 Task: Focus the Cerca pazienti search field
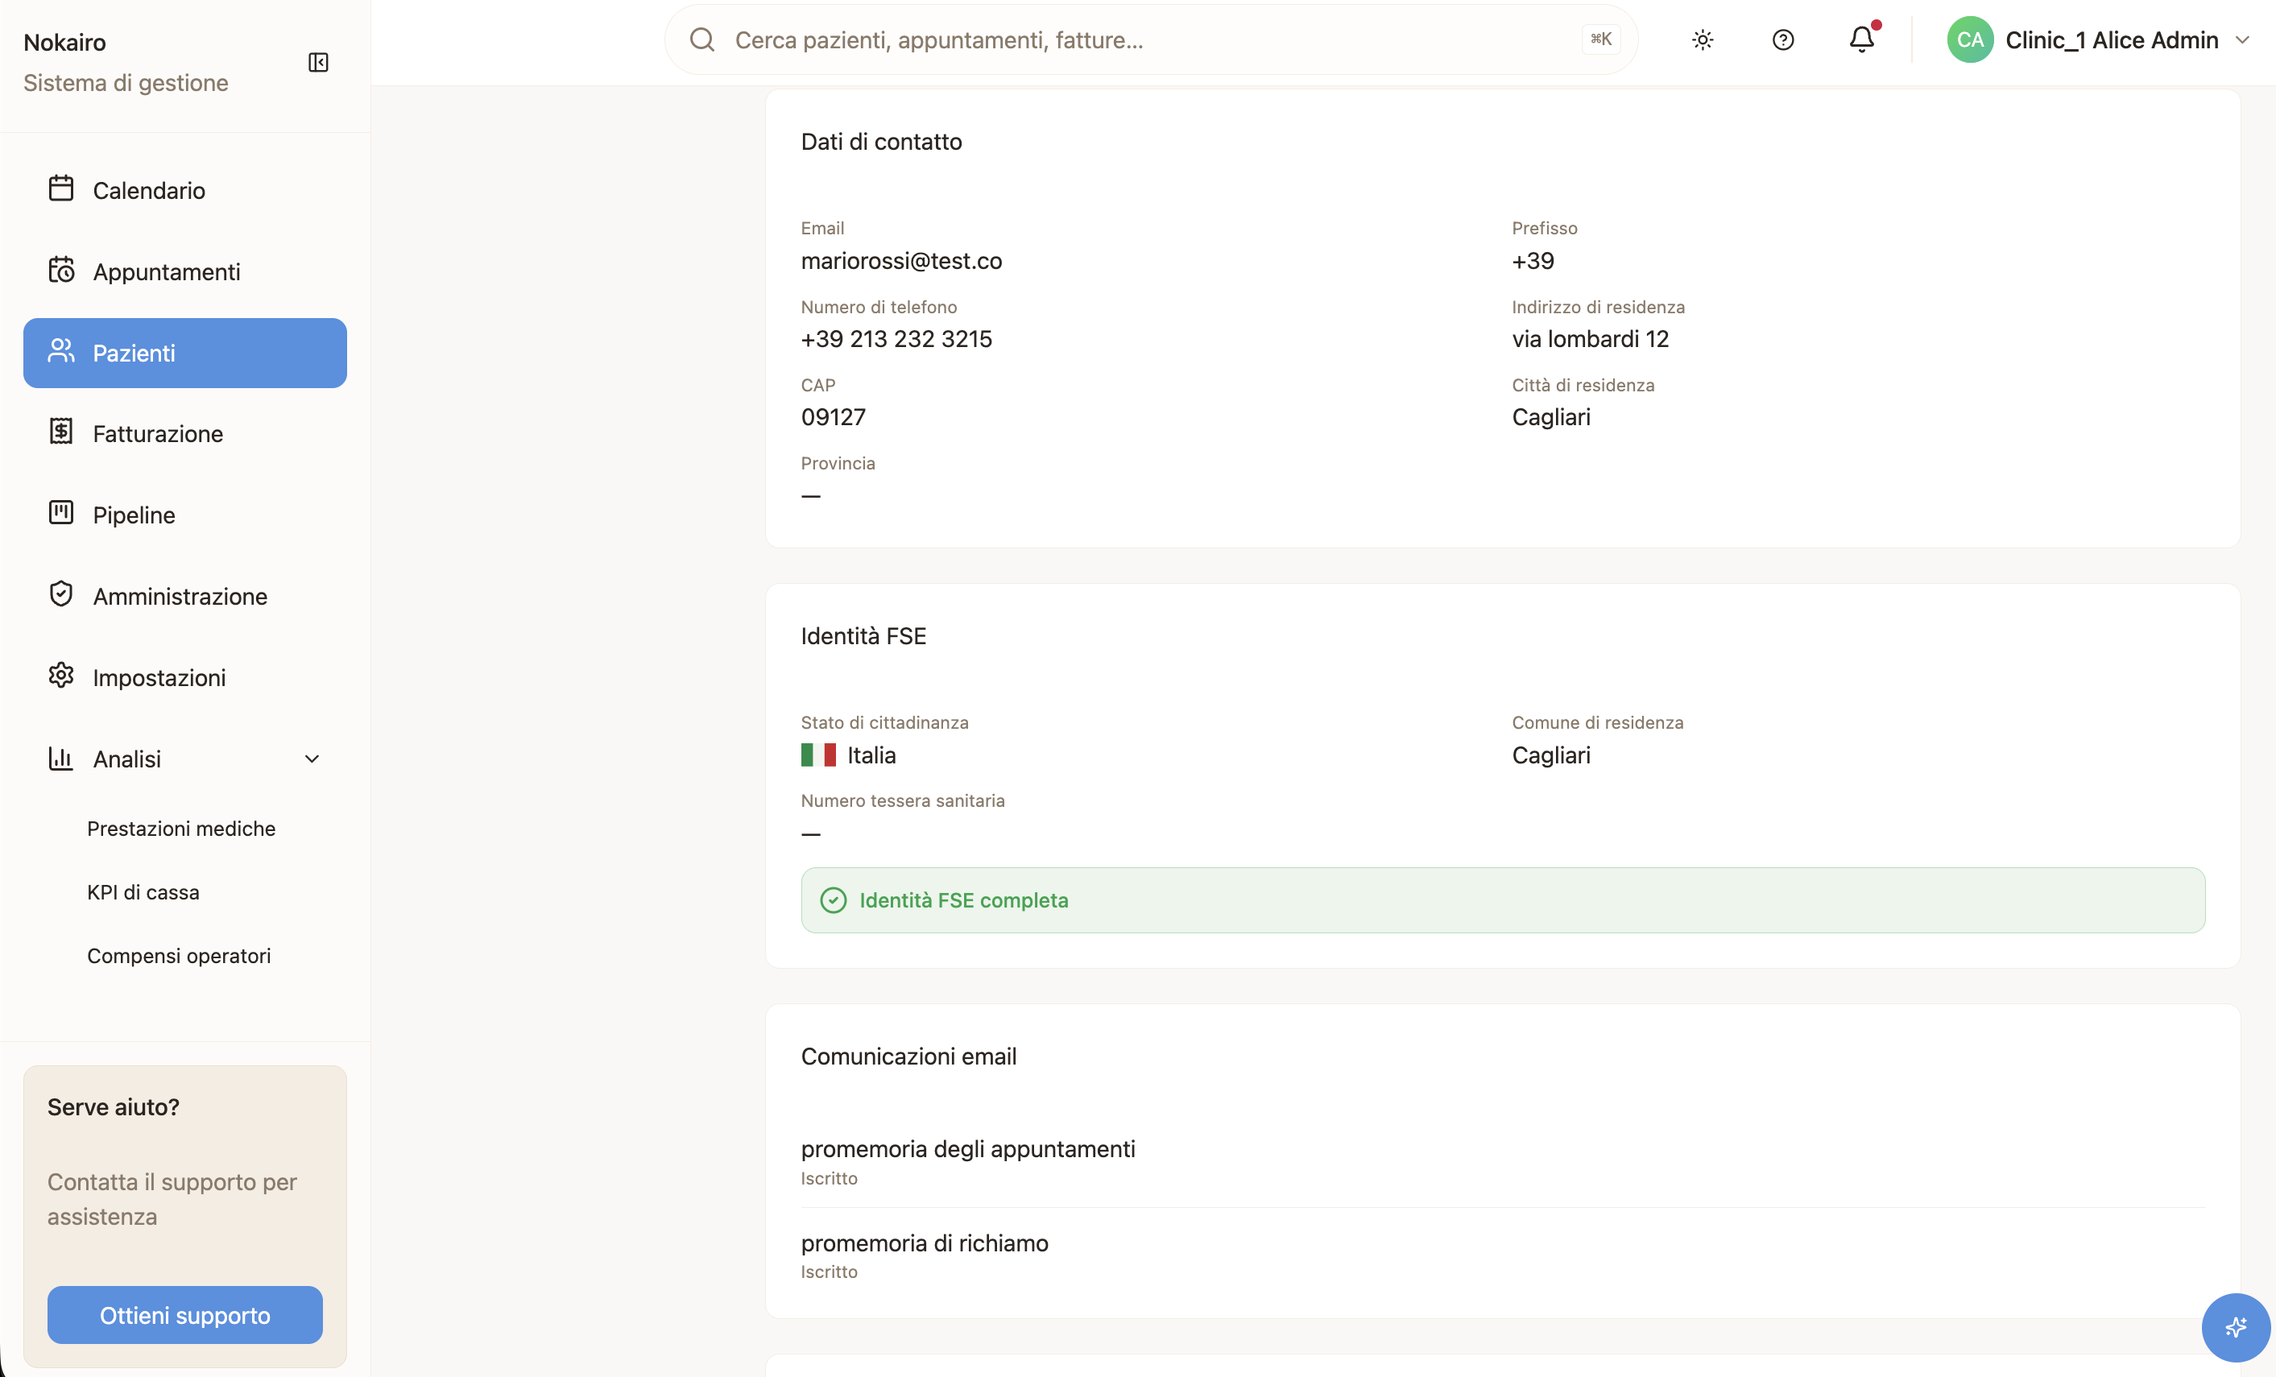[1151, 39]
